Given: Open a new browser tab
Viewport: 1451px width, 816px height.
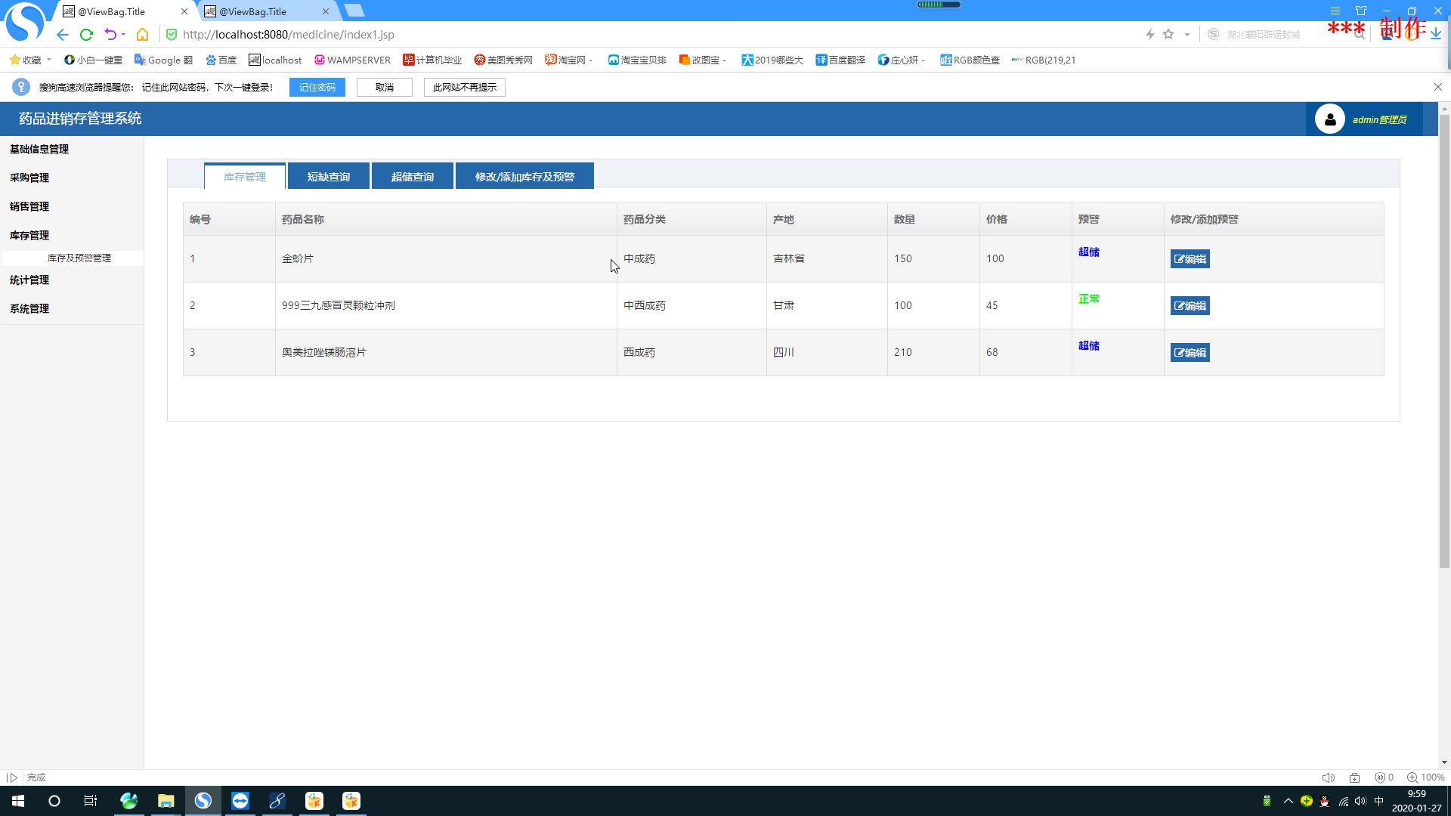Looking at the screenshot, I should click(x=354, y=11).
